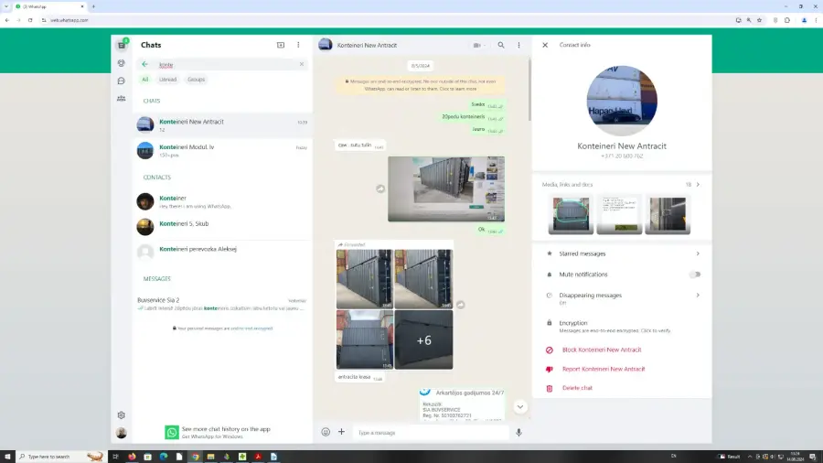Select the Groups filter tab
823x463 pixels.
[197, 80]
